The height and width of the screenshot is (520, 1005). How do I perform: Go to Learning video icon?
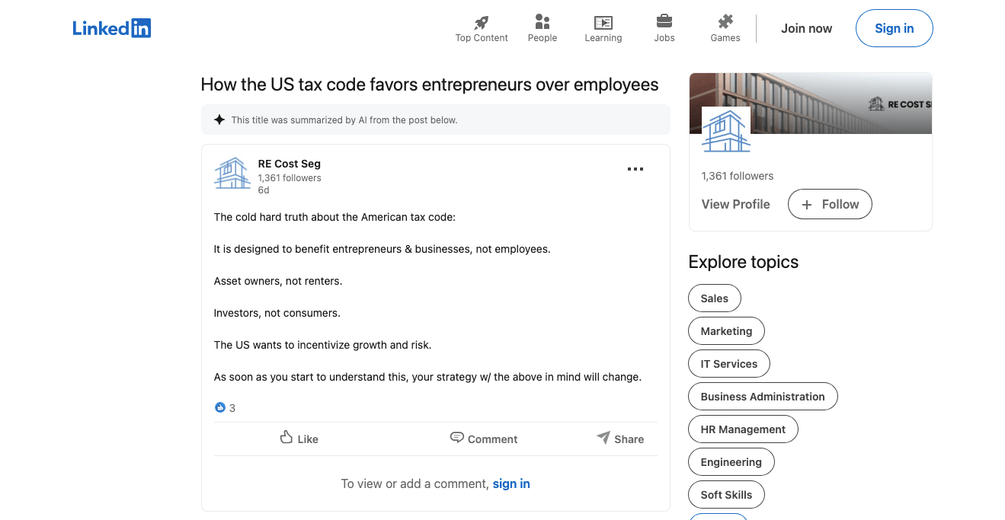click(603, 22)
